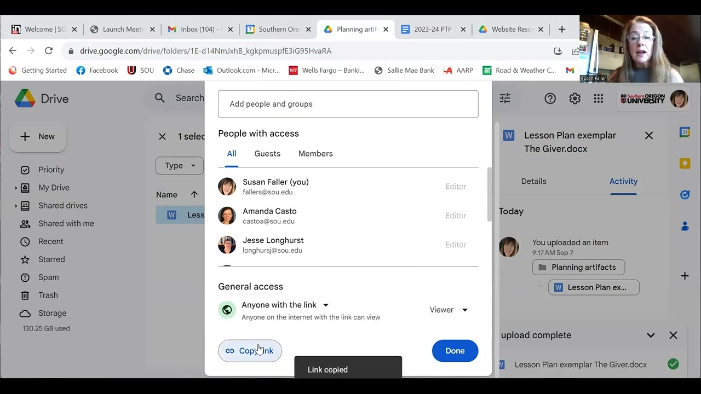
Task: Open AARP bookmark
Action: click(458, 70)
